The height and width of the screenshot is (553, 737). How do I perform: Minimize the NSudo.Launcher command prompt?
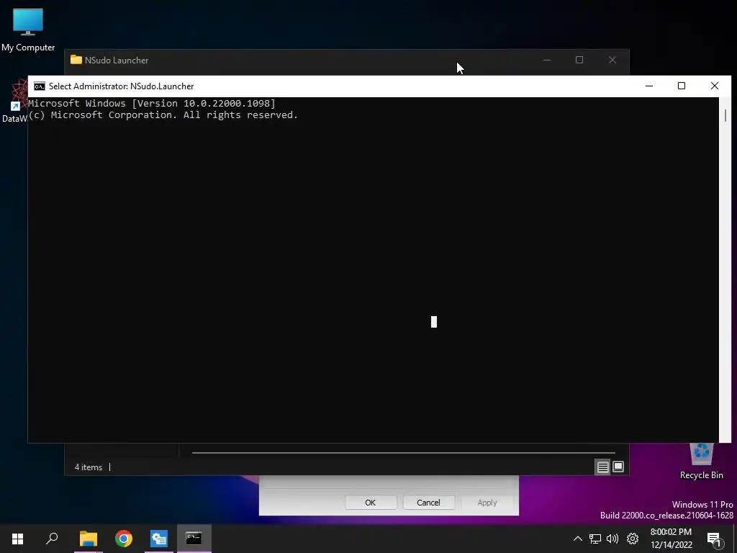click(649, 86)
